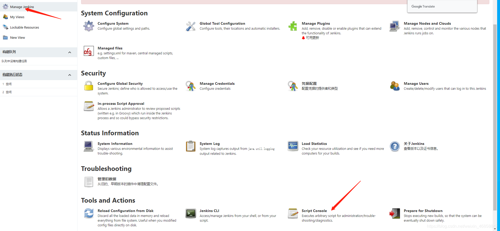Click the Manage Credentials keys icon
The image size is (500, 231).
(191, 86)
